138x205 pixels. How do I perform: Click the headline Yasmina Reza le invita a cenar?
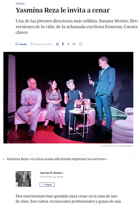(x=63, y=10)
